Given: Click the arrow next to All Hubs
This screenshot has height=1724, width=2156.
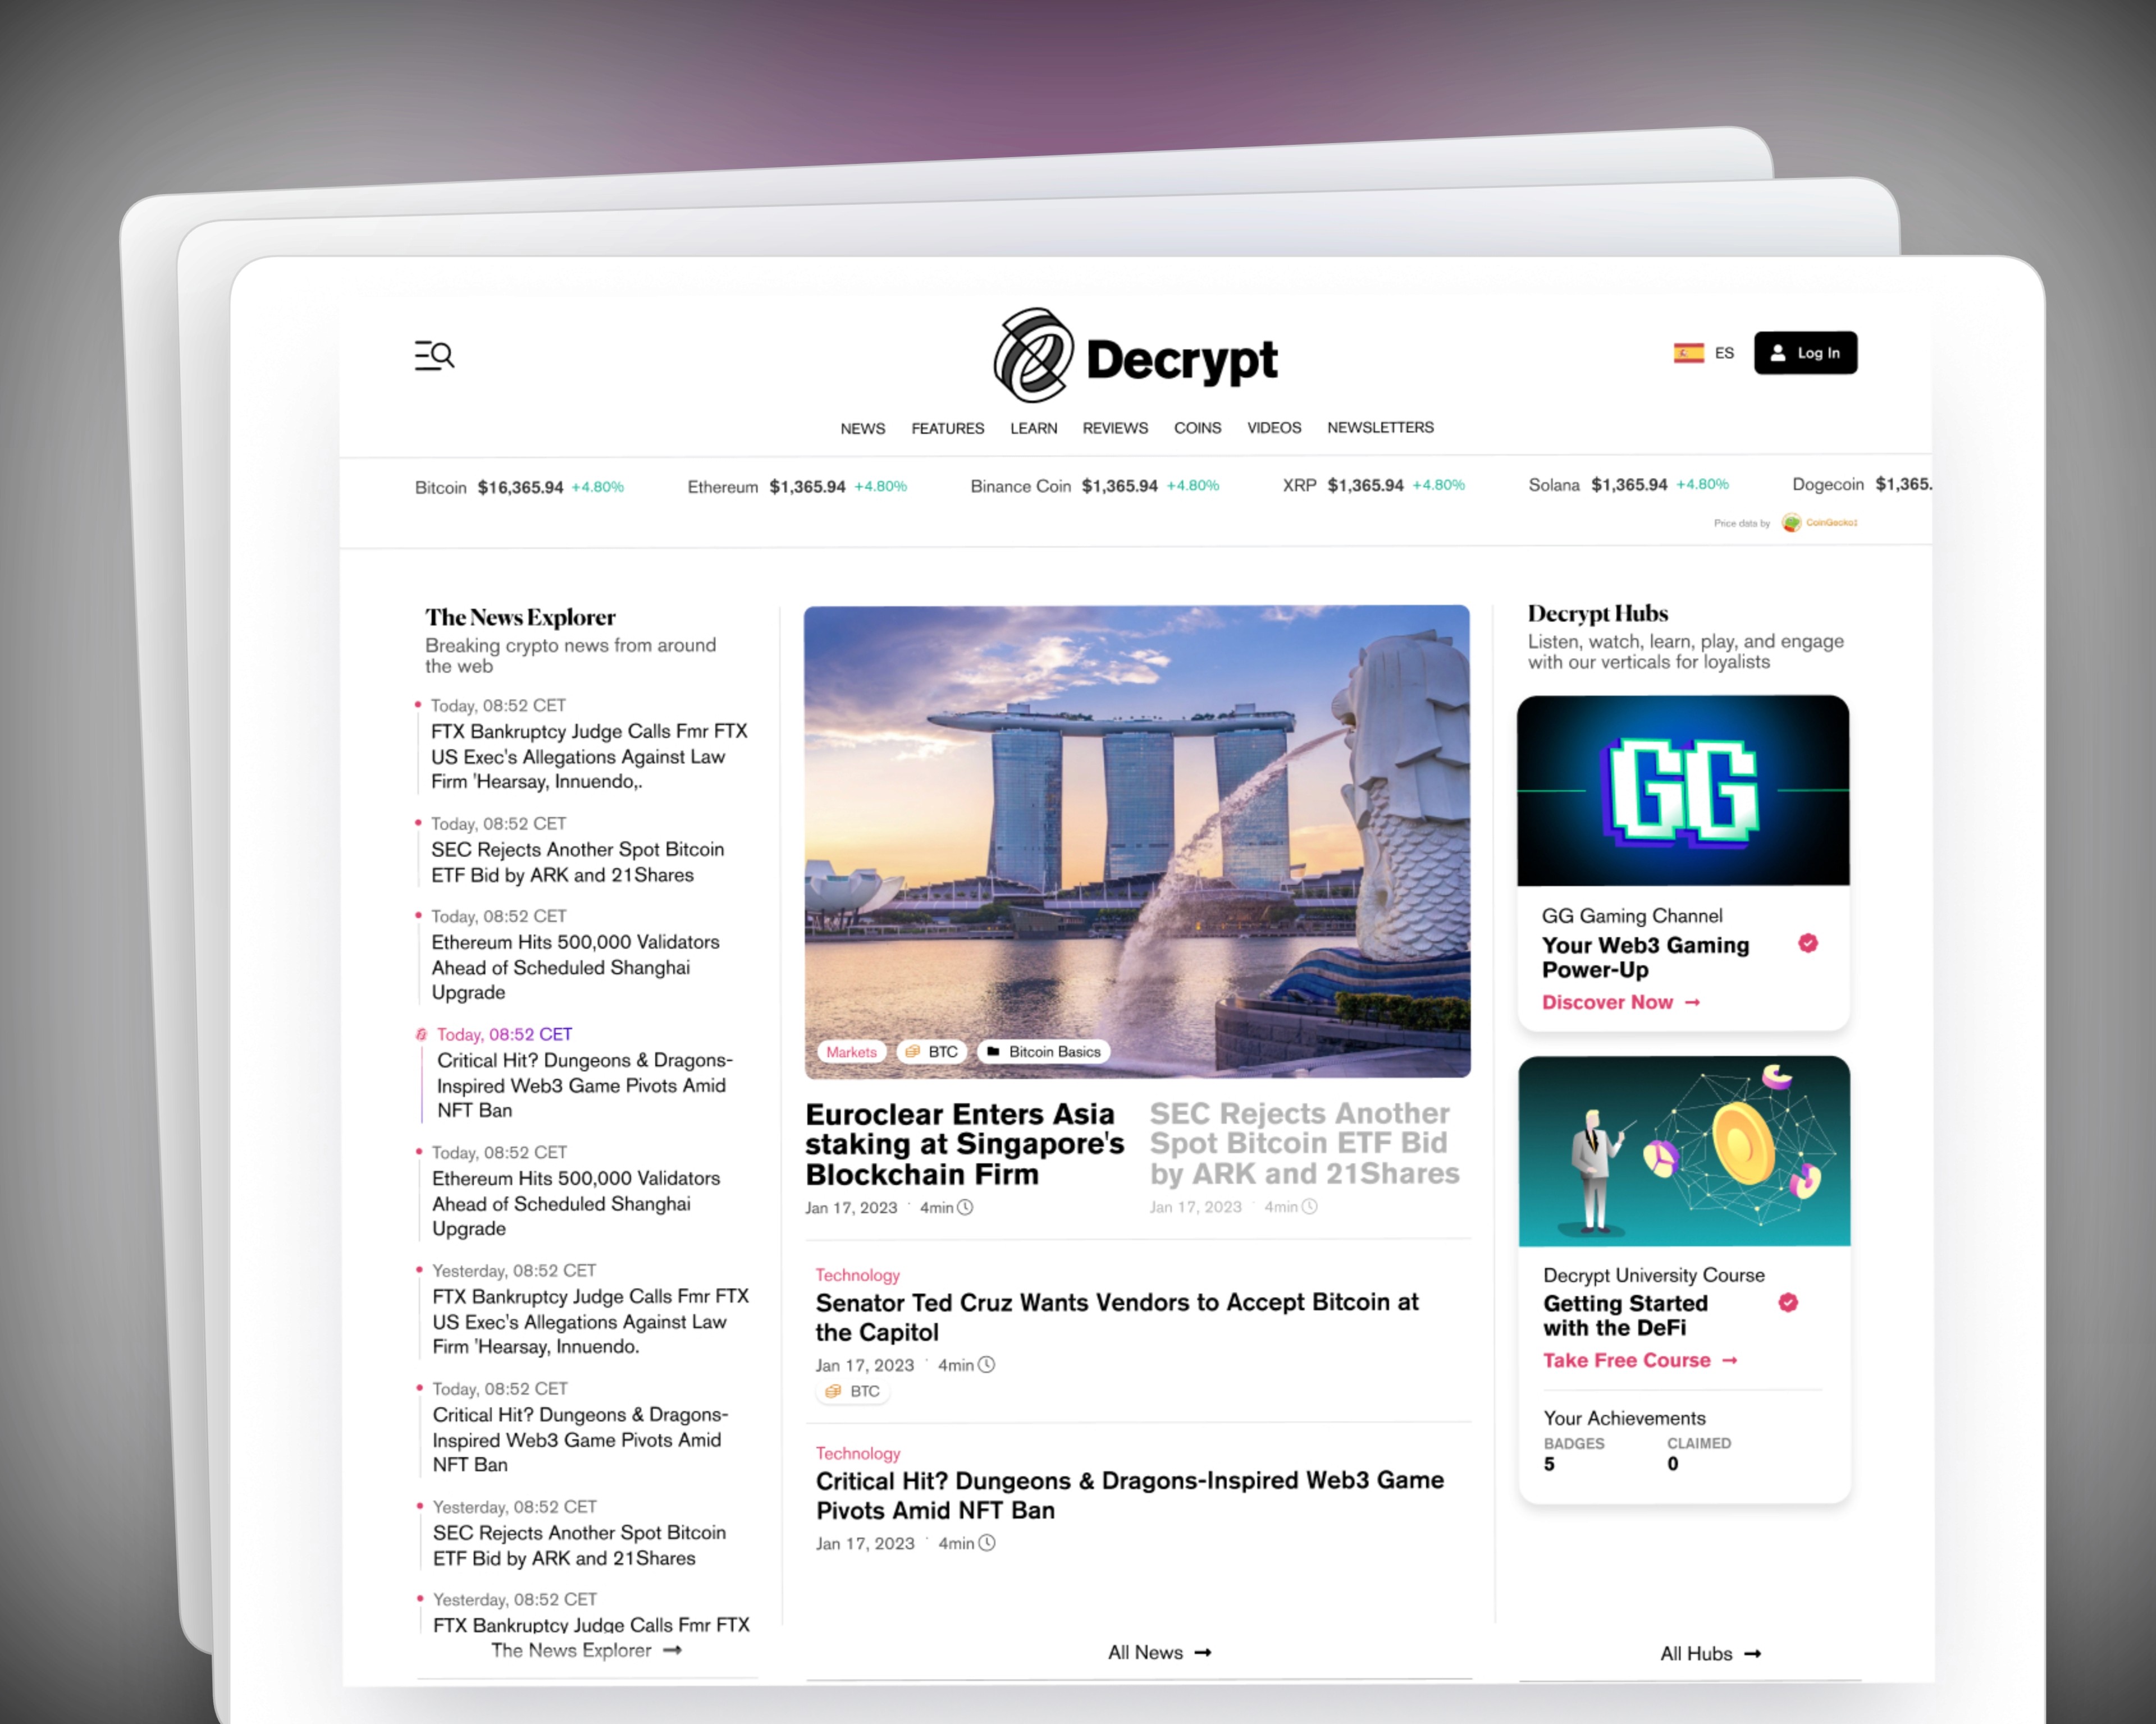Looking at the screenshot, I should coord(1752,1654).
